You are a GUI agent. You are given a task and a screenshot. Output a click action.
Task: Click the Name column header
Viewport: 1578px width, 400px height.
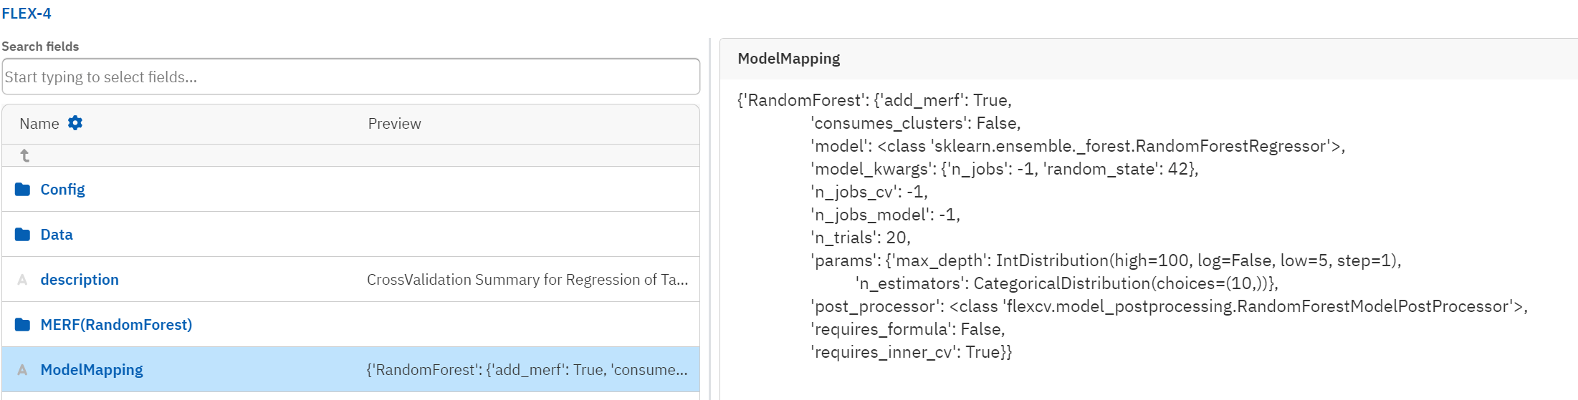(x=39, y=124)
